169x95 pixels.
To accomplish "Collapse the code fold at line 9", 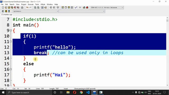I will click(11, 31).
